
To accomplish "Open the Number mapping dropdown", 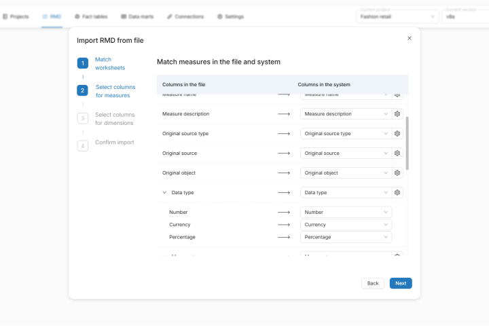I will pyautogui.click(x=346, y=212).
